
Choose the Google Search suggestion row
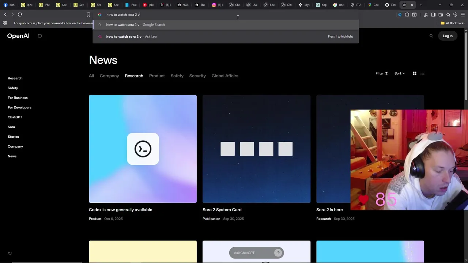click(x=226, y=24)
